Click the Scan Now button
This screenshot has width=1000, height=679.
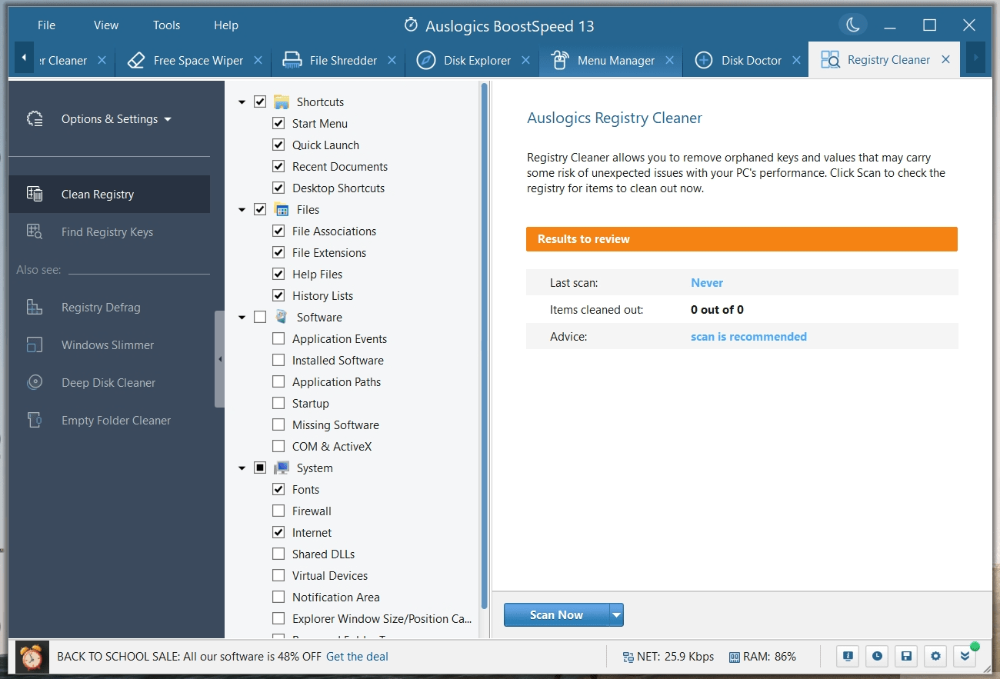(556, 615)
